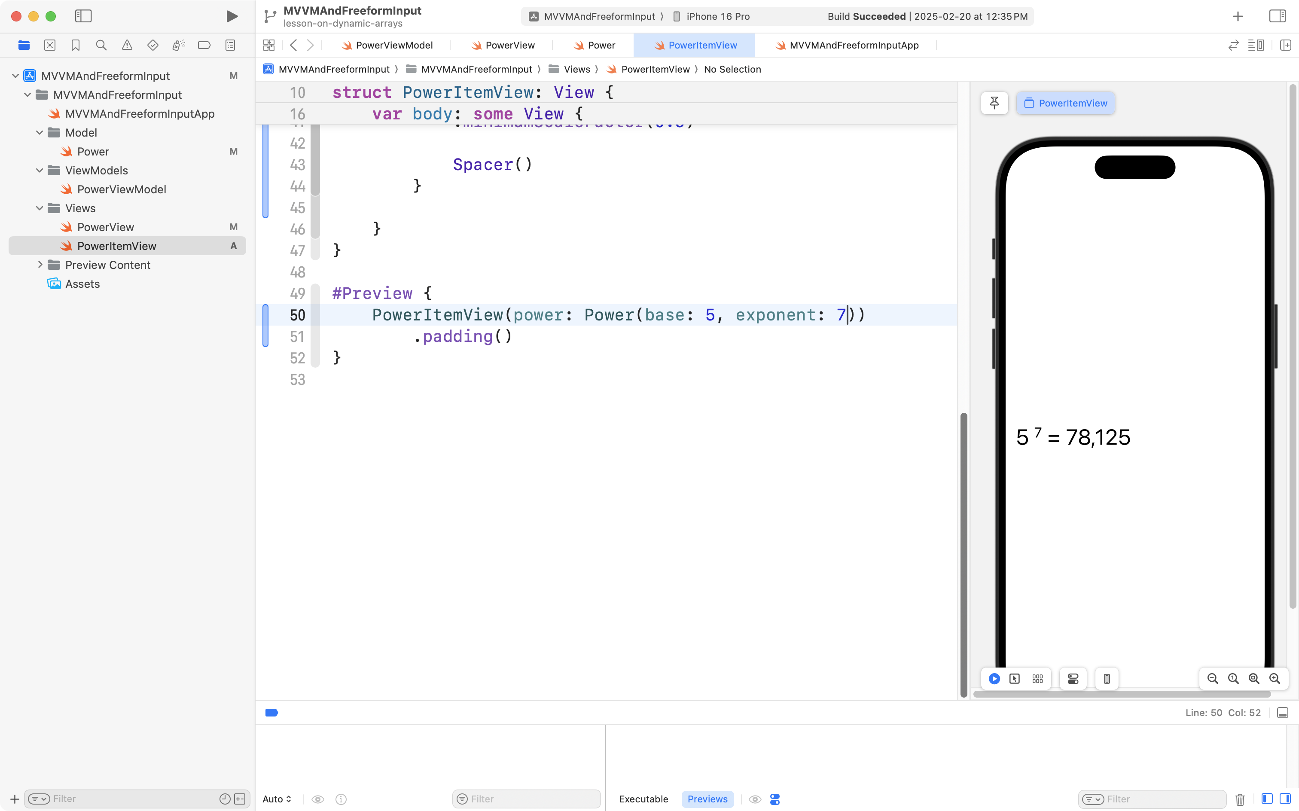1299x811 pixels.
Task: Toggle the right inspector panel
Action: [x=1277, y=16]
